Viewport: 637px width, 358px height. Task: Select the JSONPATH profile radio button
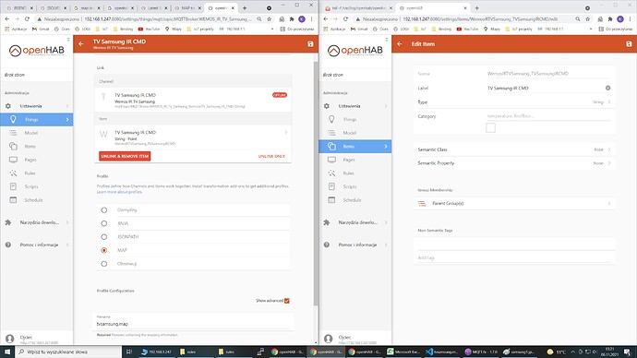tap(104, 237)
